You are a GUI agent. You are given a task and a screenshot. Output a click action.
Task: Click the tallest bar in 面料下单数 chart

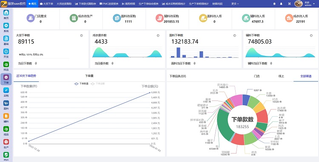pos(178,53)
